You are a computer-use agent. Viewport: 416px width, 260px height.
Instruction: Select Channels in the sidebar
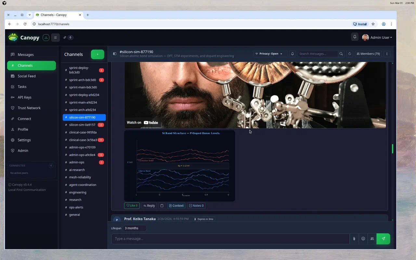coord(32,65)
